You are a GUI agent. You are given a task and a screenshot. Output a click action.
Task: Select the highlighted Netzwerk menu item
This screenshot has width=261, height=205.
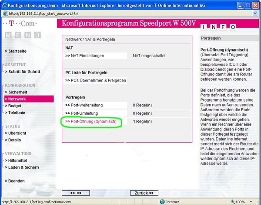tap(29, 99)
